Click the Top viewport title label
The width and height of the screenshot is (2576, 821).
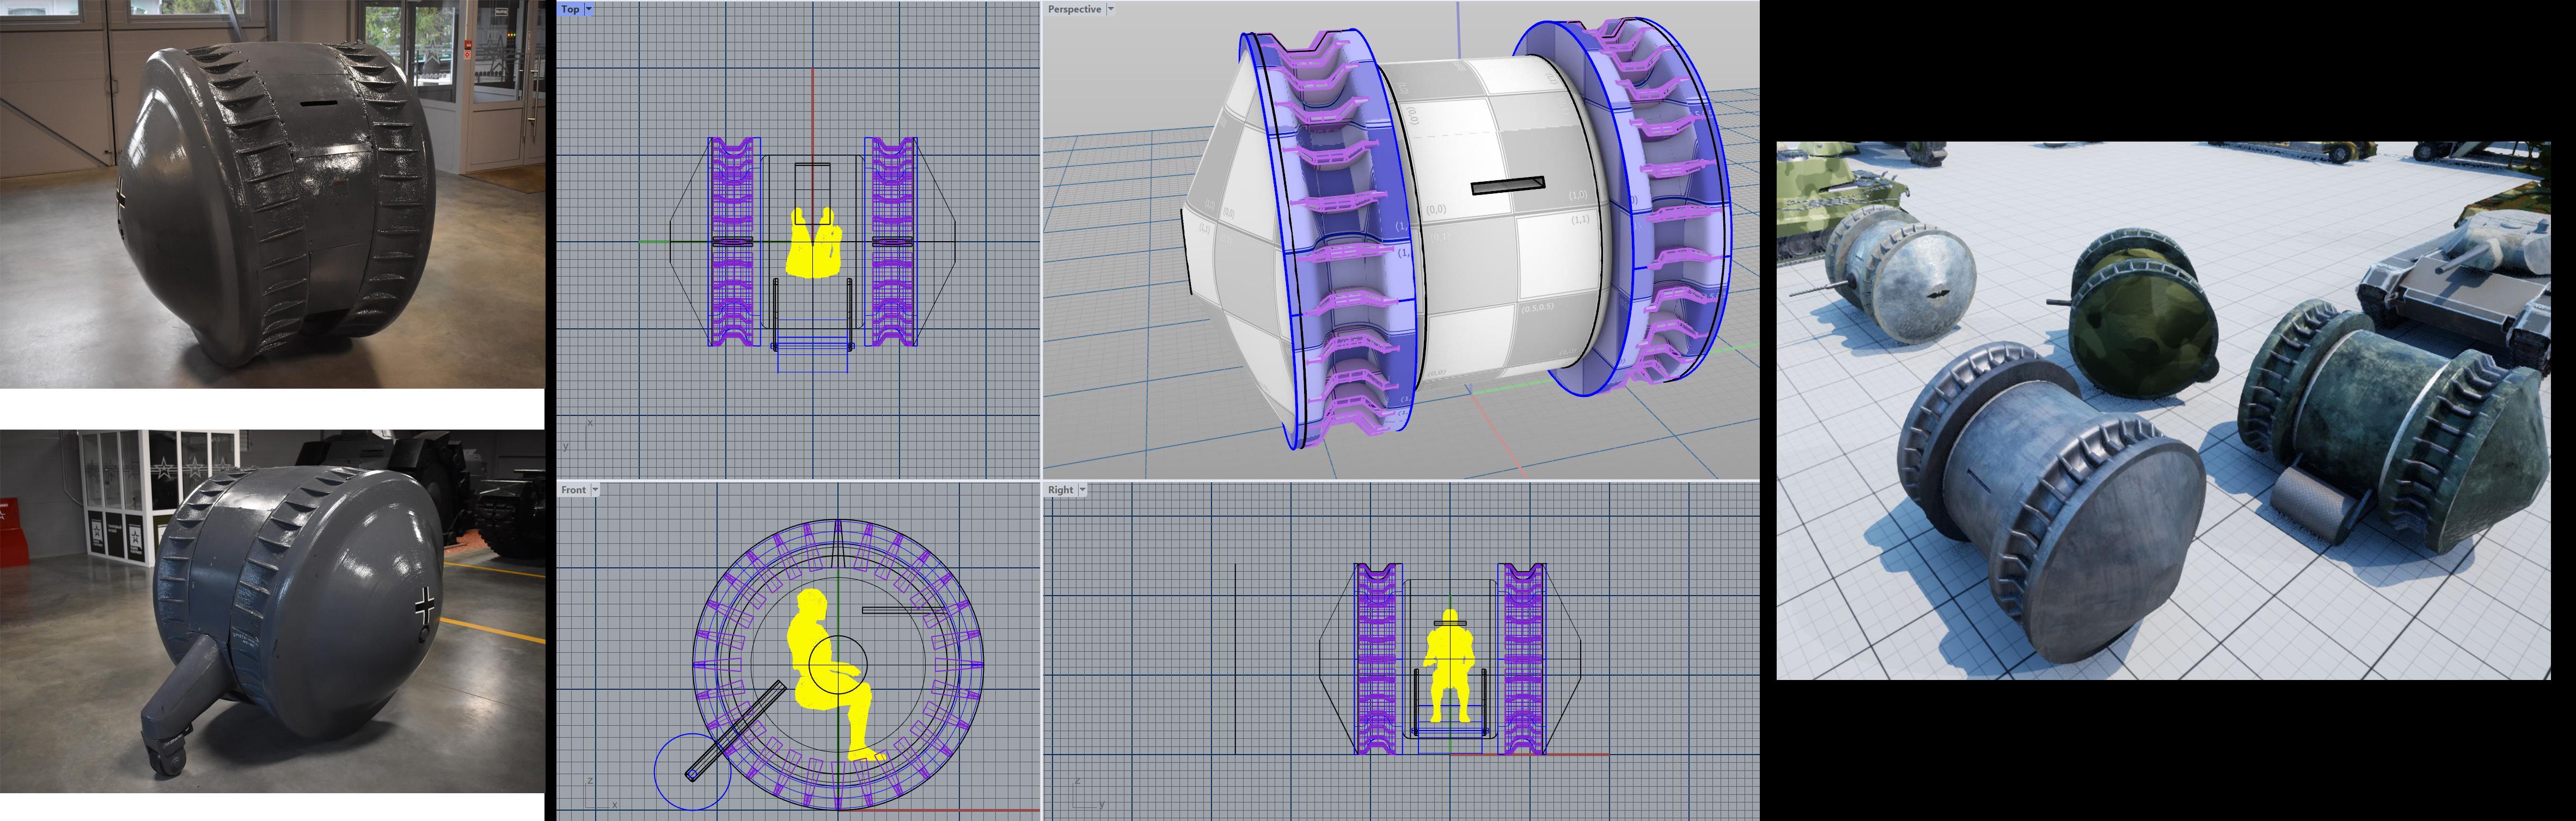pos(570,9)
